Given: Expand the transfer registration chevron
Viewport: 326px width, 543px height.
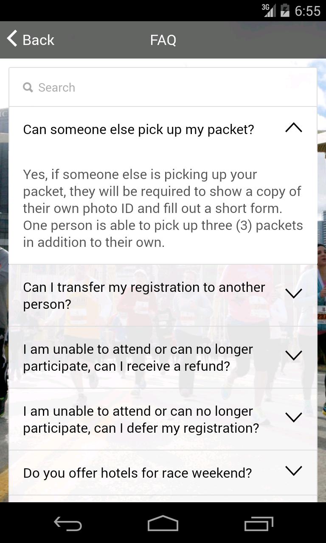Looking at the screenshot, I should [294, 294].
